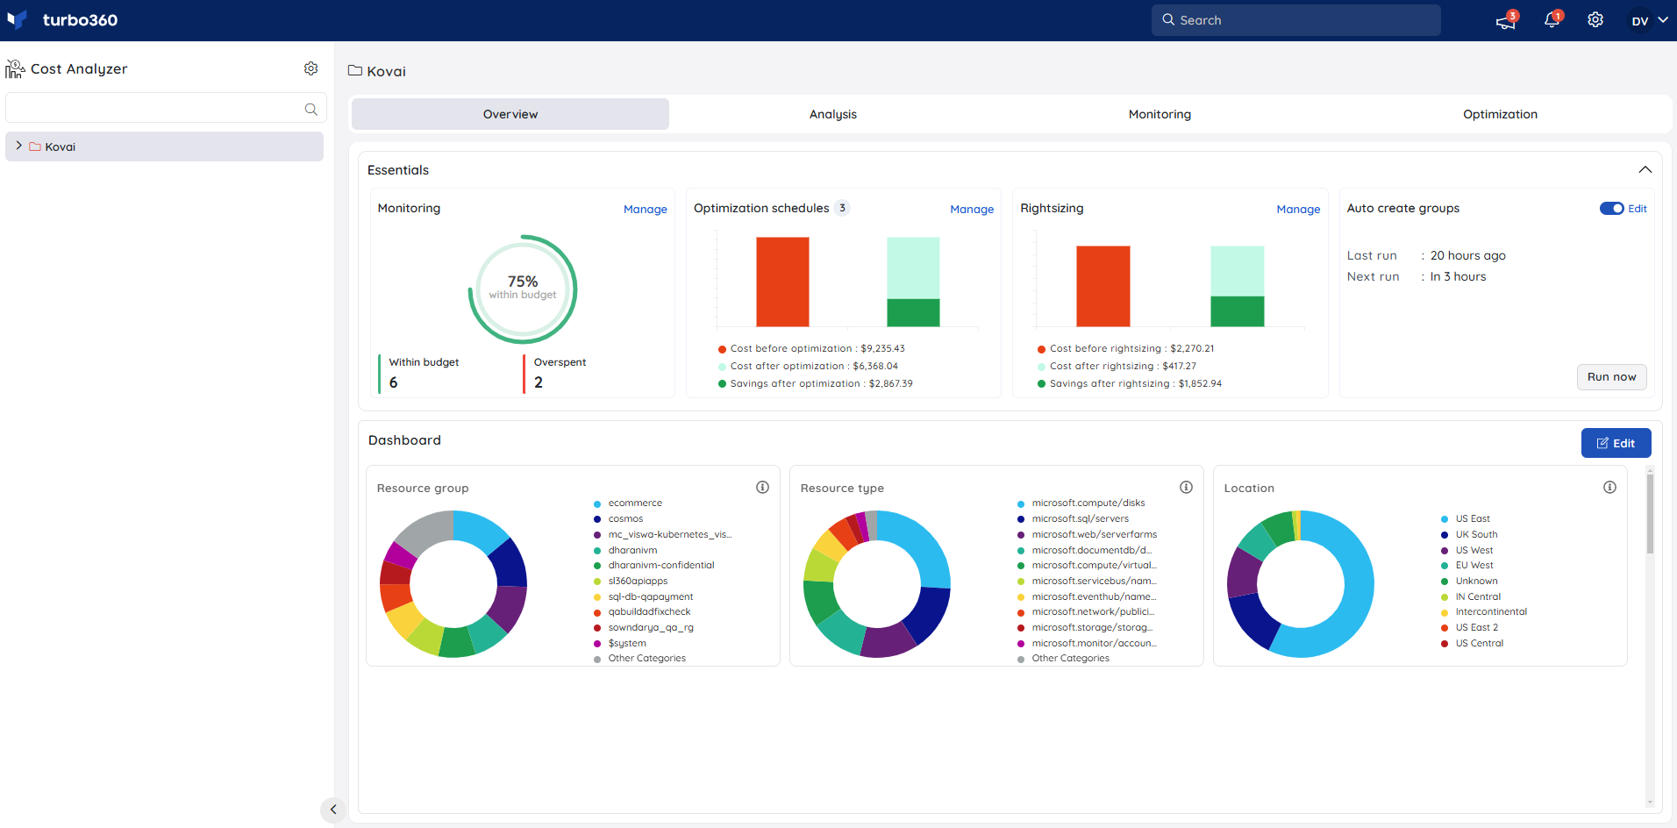Click the Intercontinental legend entry
Viewport: 1677px width, 828px height.
[1483, 612]
